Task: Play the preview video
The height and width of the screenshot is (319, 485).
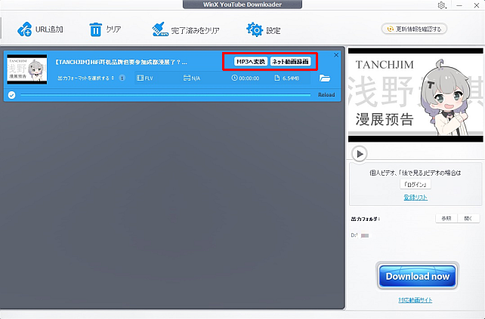Action: tap(360, 154)
